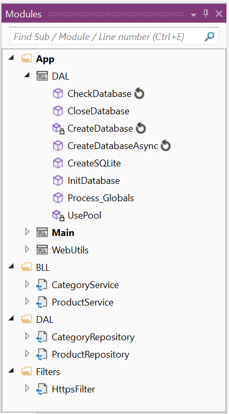Click the resumable icon beside CheckDatabase
Screen dimensions: 229x414
tap(139, 94)
